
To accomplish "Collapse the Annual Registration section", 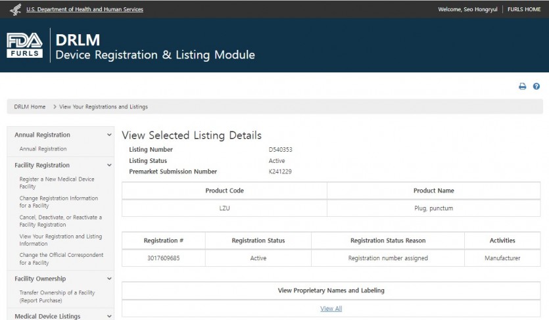I will [109, 135].
